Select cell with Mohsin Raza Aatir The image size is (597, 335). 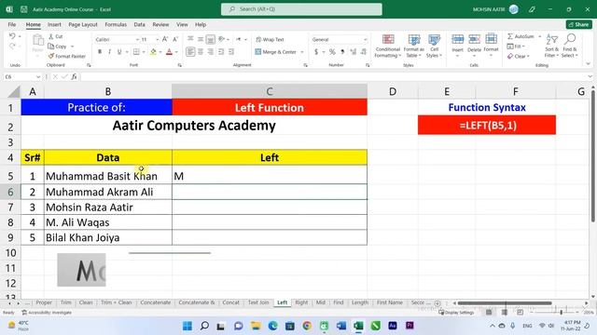108,207
